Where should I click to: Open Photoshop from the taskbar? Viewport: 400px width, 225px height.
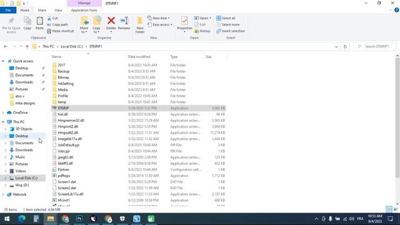pyautogui.click(x=79, y=219)
